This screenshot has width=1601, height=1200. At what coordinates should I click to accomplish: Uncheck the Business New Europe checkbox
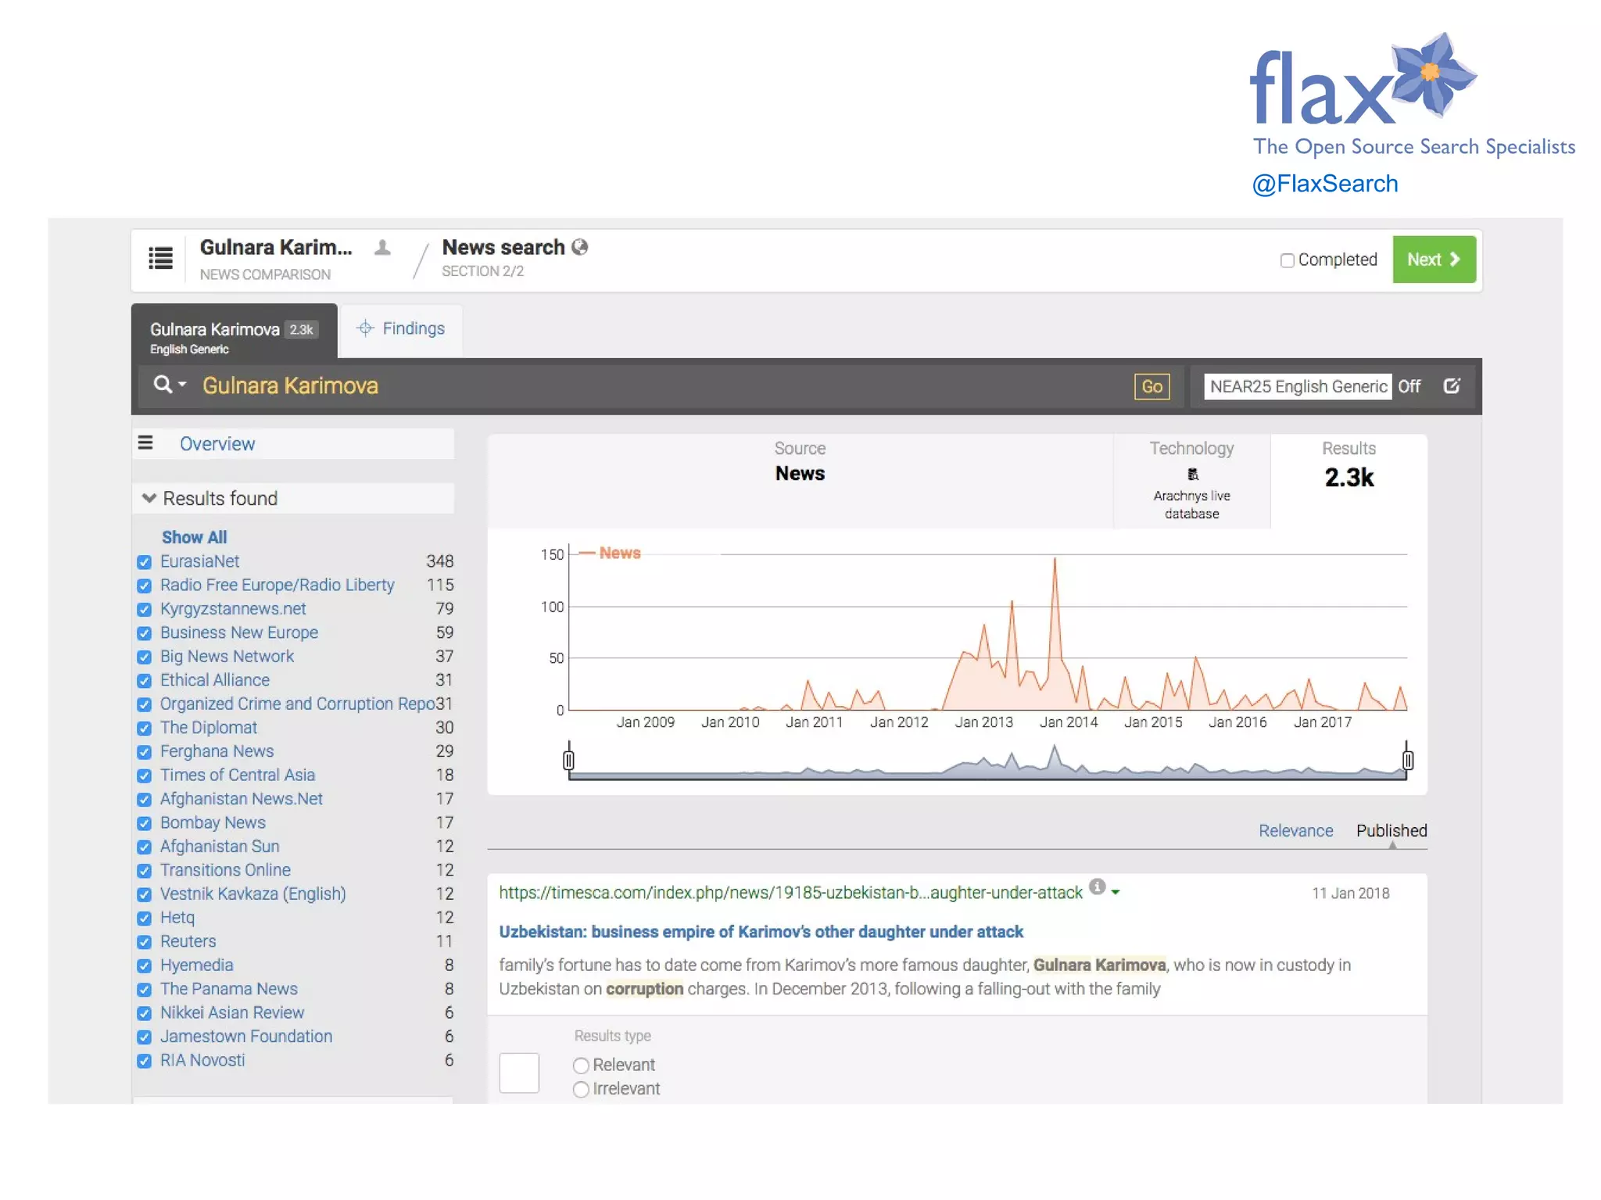tap(144, 633)
